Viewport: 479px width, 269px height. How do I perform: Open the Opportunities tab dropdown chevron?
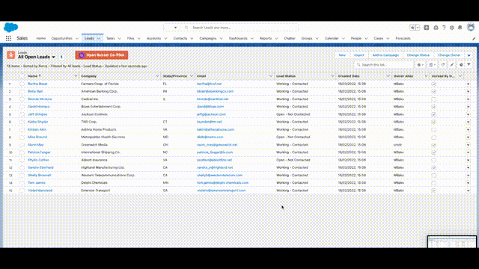77,38
